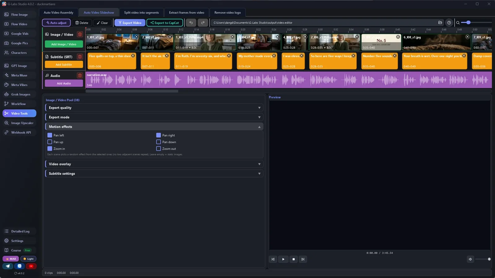Delete the Subtitle (SRT) track
The width and height of the screenshot is (495, 278).
[80, 57]
